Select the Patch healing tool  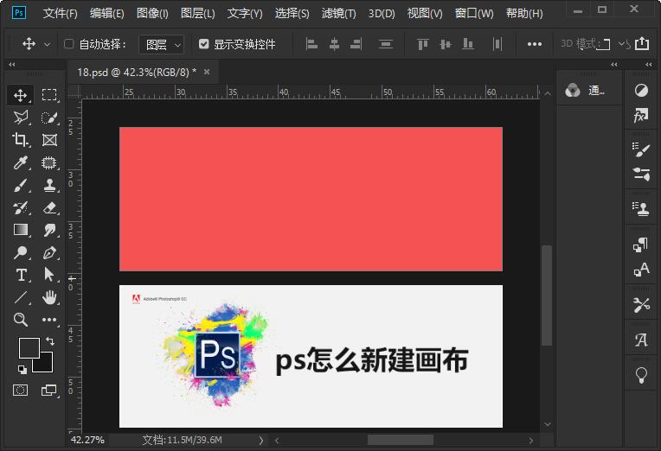(x=49, y=162)
